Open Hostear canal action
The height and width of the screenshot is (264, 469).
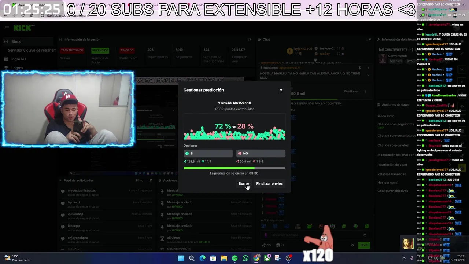pyautogui.click(x=388, y=183)
